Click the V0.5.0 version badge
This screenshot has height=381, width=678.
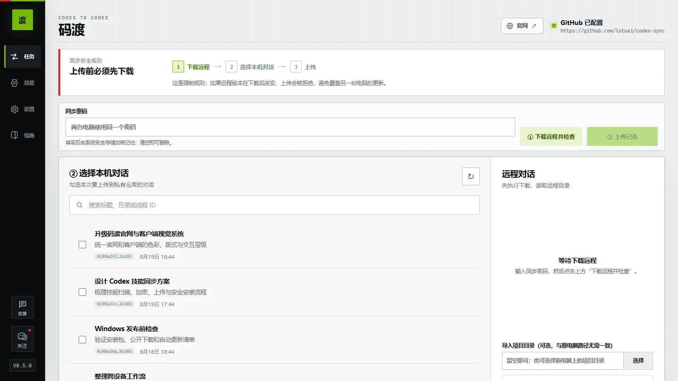coord(22,365)
